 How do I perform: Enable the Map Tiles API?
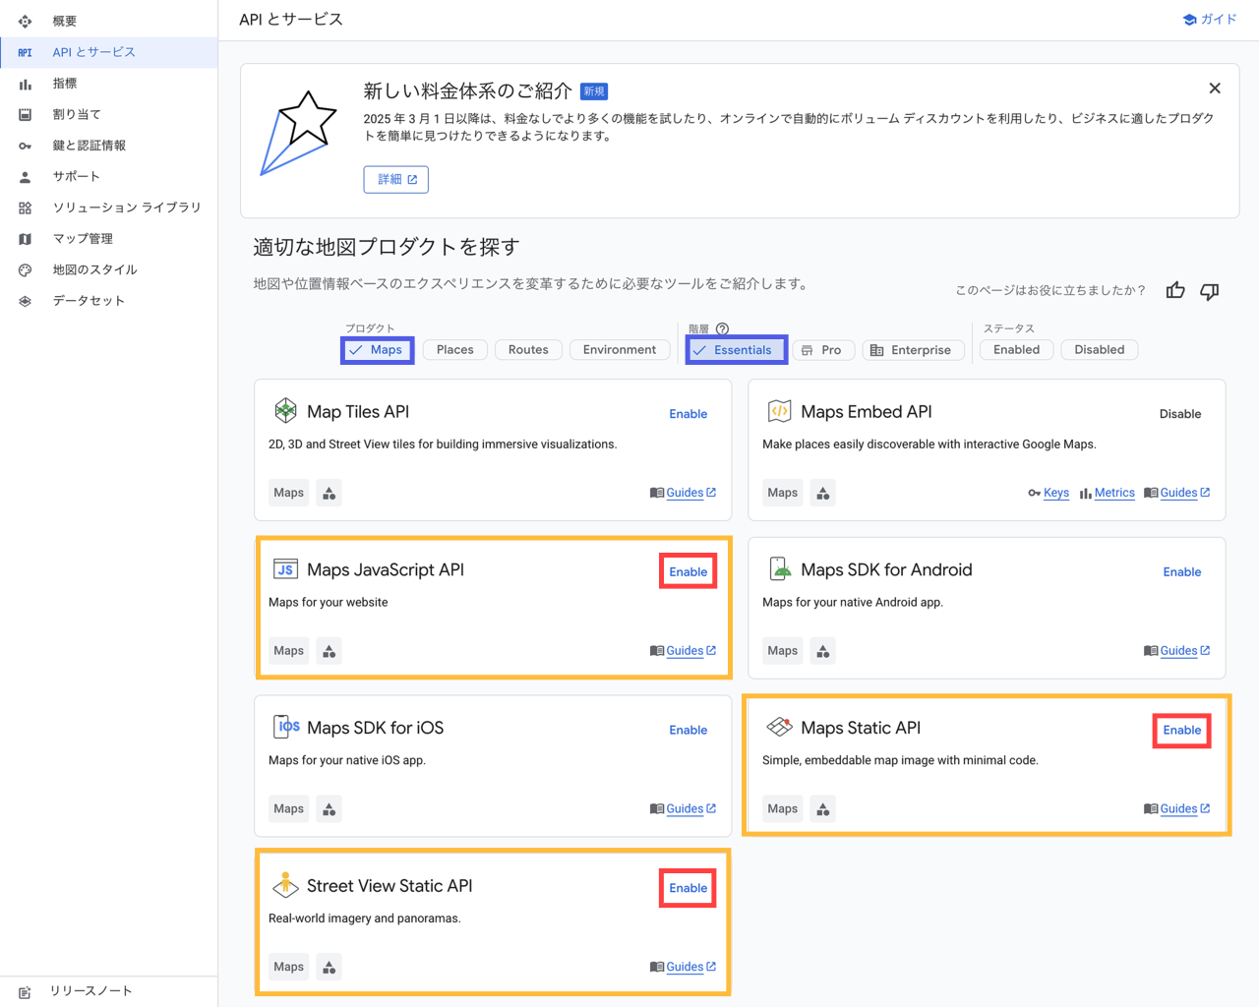pyautogui.click(x=689, y=414)
